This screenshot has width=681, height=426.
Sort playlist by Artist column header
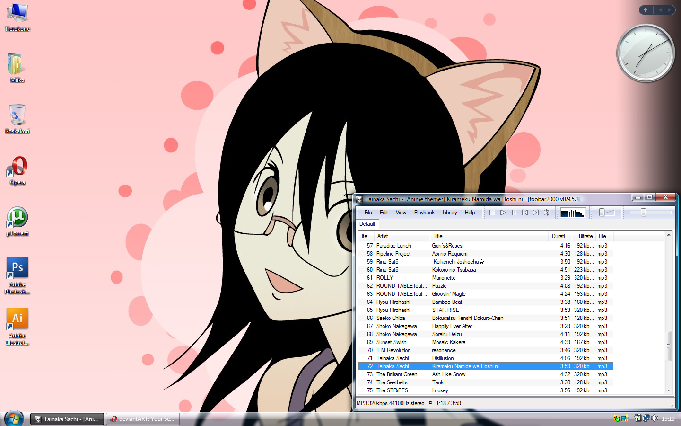pos(402,236)
